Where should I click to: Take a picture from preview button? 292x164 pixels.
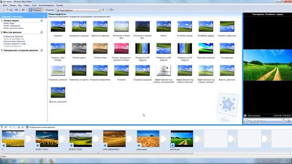[288, 122]
